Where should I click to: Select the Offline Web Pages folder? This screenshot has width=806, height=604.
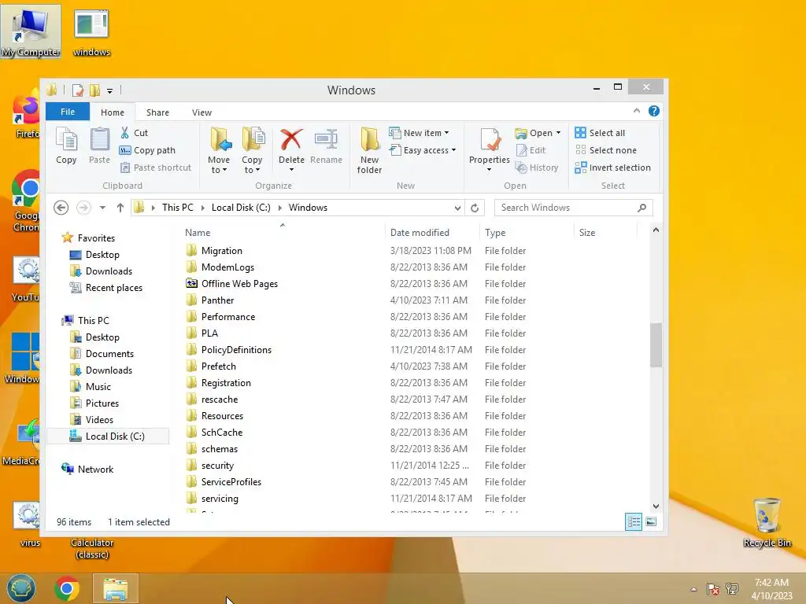click(x=232, y=283)
